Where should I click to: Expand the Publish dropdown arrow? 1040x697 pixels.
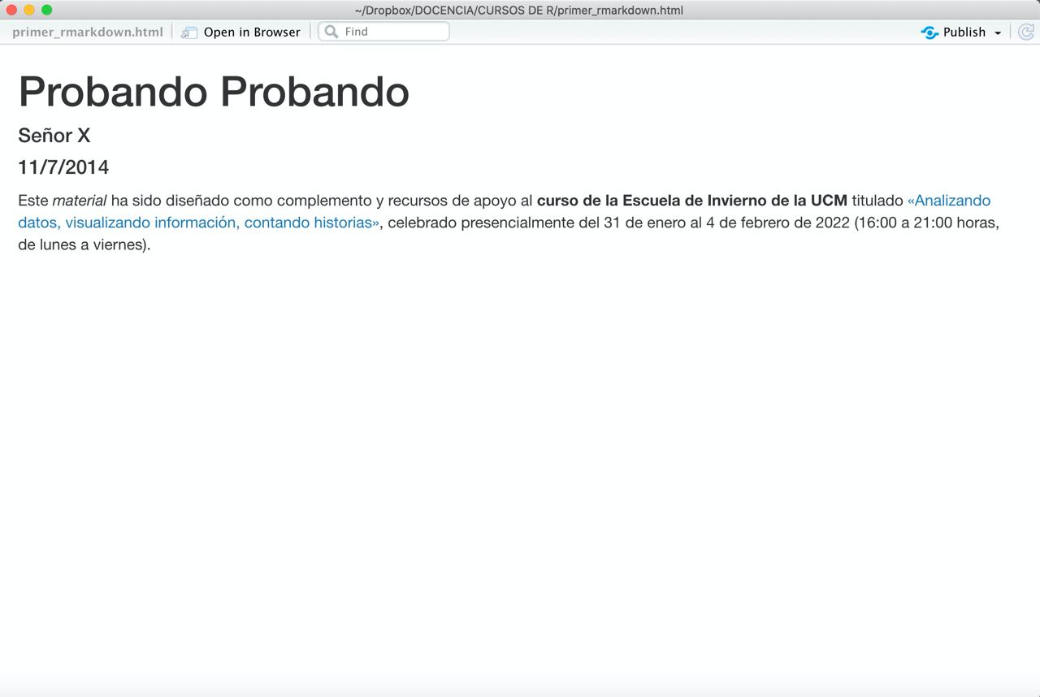pyautogui.click(x=998, y=32)
